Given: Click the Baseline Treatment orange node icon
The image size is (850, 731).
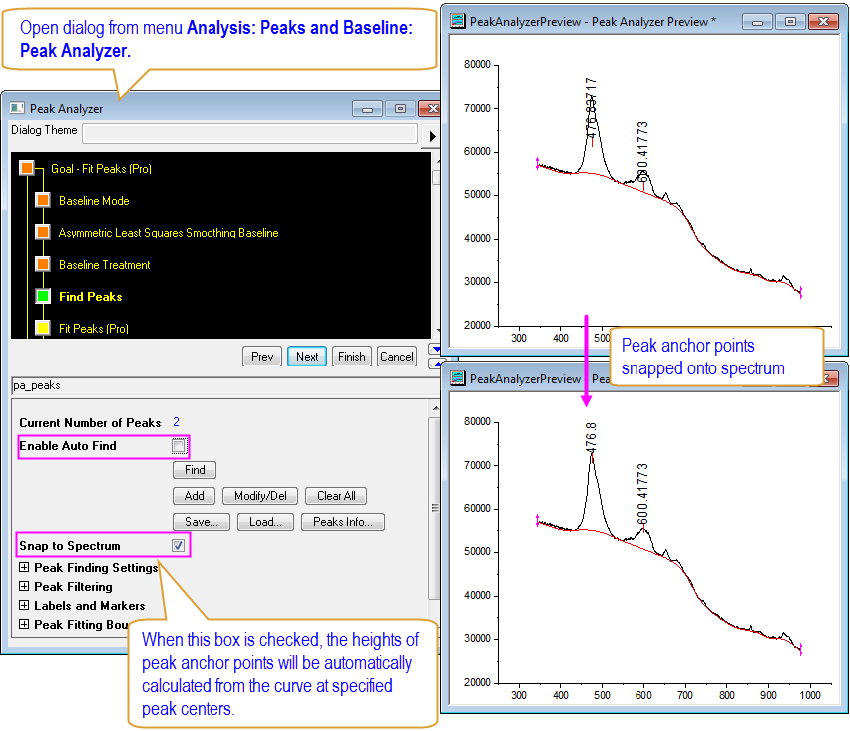Looking at the screenshot, I should 43,264.
